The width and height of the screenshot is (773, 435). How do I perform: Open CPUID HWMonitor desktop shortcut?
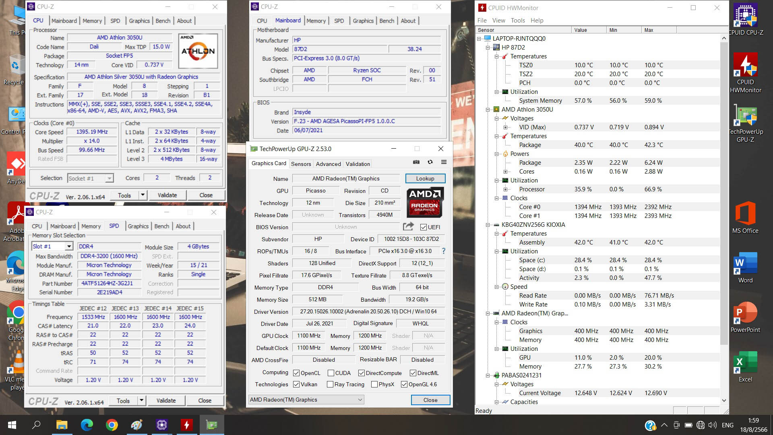tap(746, 73)
